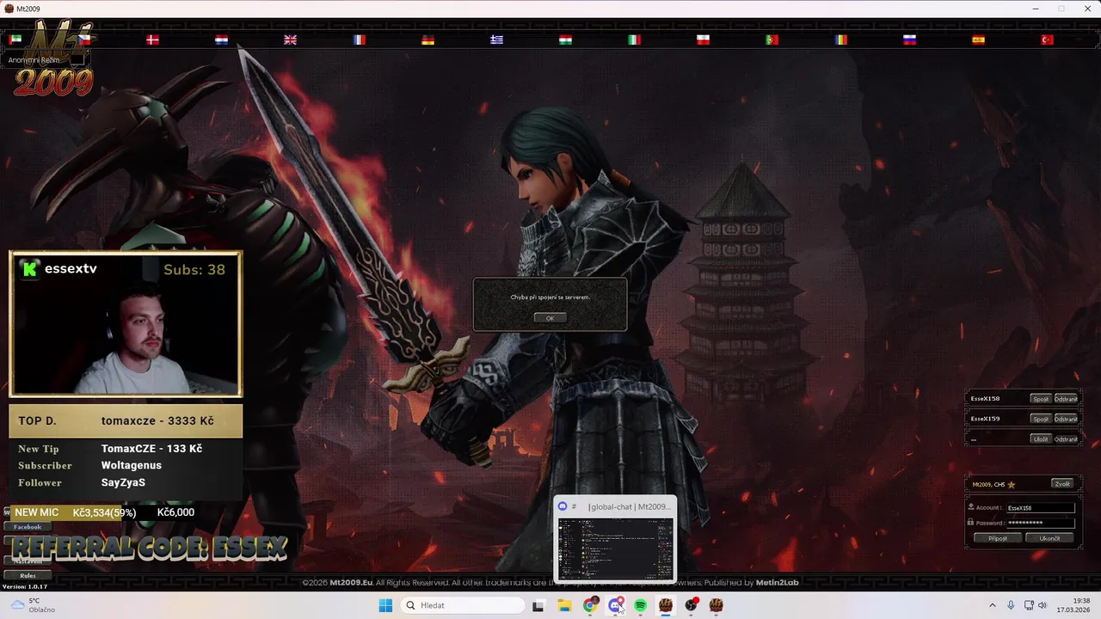
Task: Select the French flag language
Action: 360,40
